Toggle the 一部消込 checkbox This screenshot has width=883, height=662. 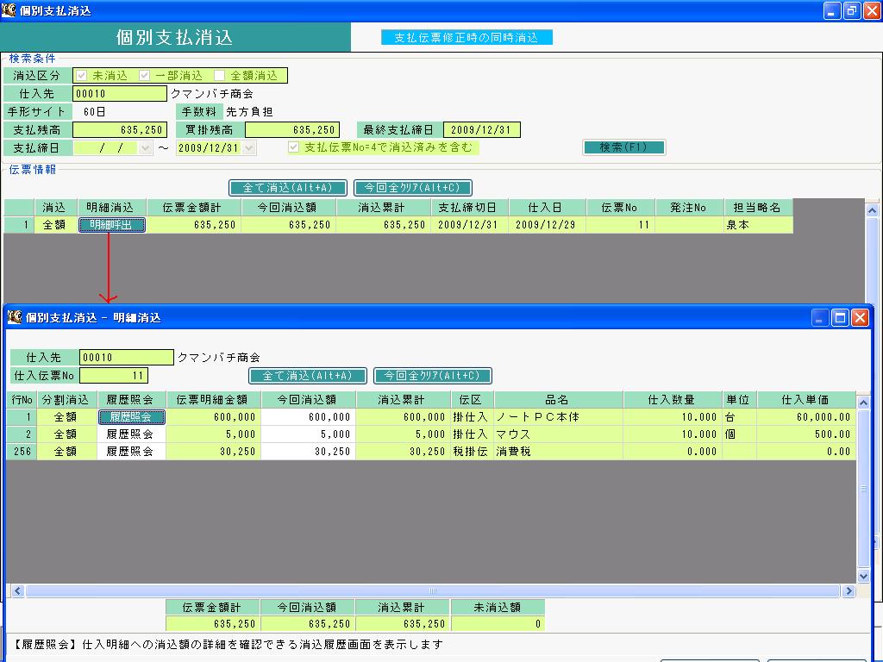click(x=144, y=76)
